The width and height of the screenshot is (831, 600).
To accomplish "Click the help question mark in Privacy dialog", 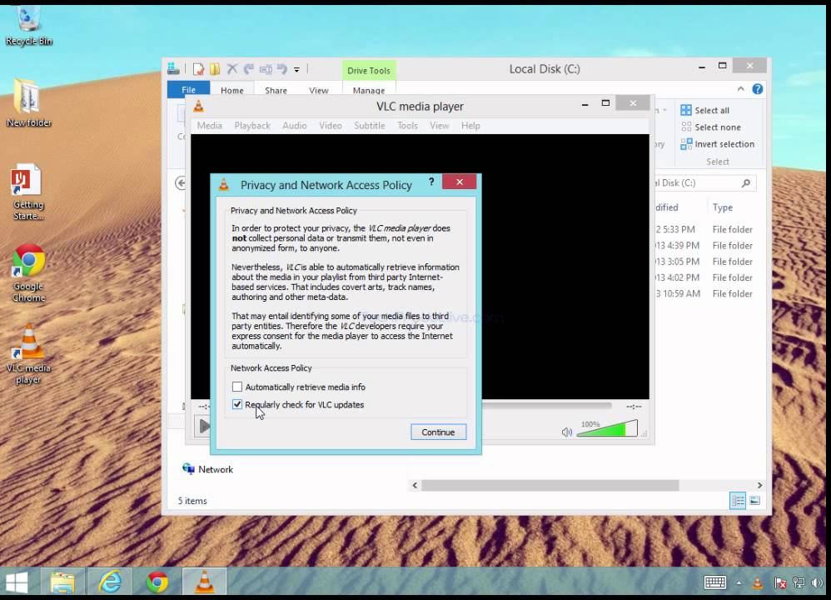I will click(x=431, y=182).
